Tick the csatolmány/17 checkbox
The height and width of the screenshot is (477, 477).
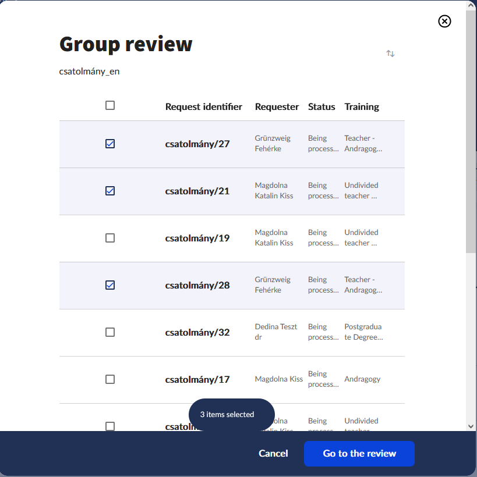[110, 379]
